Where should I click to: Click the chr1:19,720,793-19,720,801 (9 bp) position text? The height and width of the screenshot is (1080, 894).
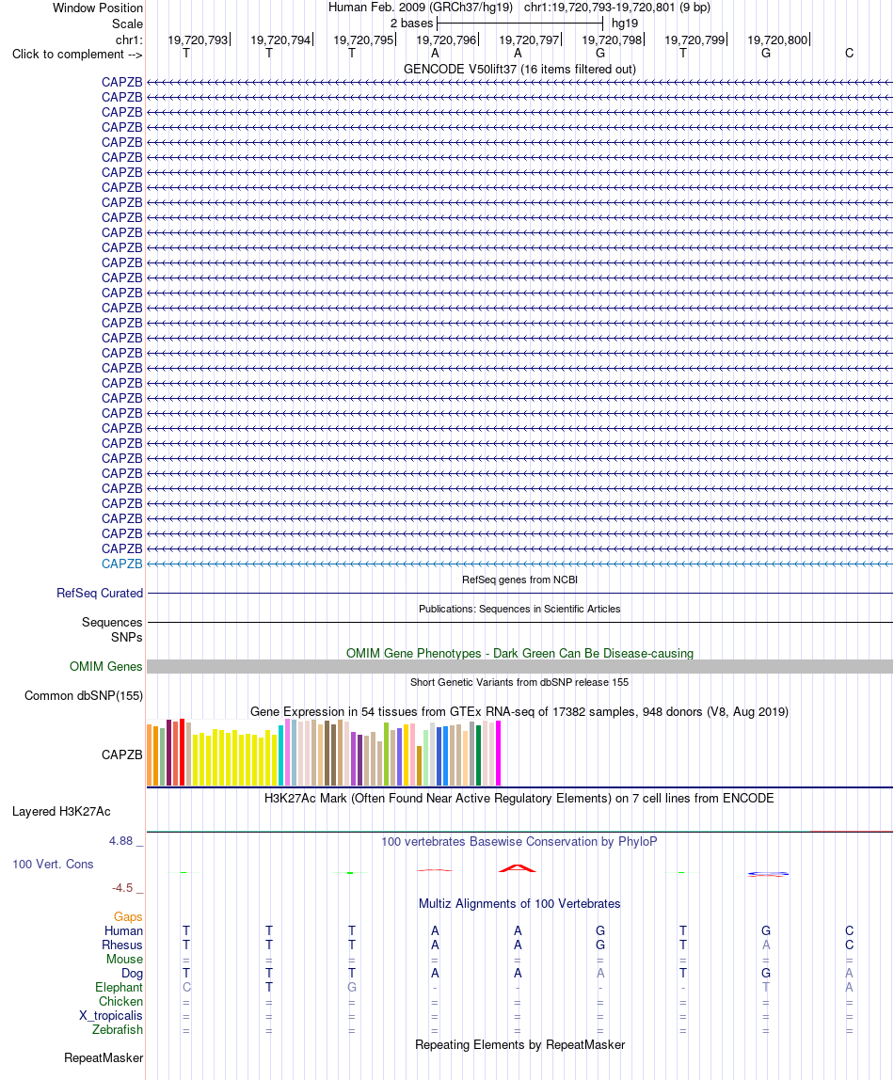[x=616, y=8]
